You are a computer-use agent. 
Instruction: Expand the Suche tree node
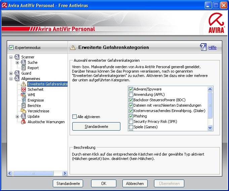(17, 62)
